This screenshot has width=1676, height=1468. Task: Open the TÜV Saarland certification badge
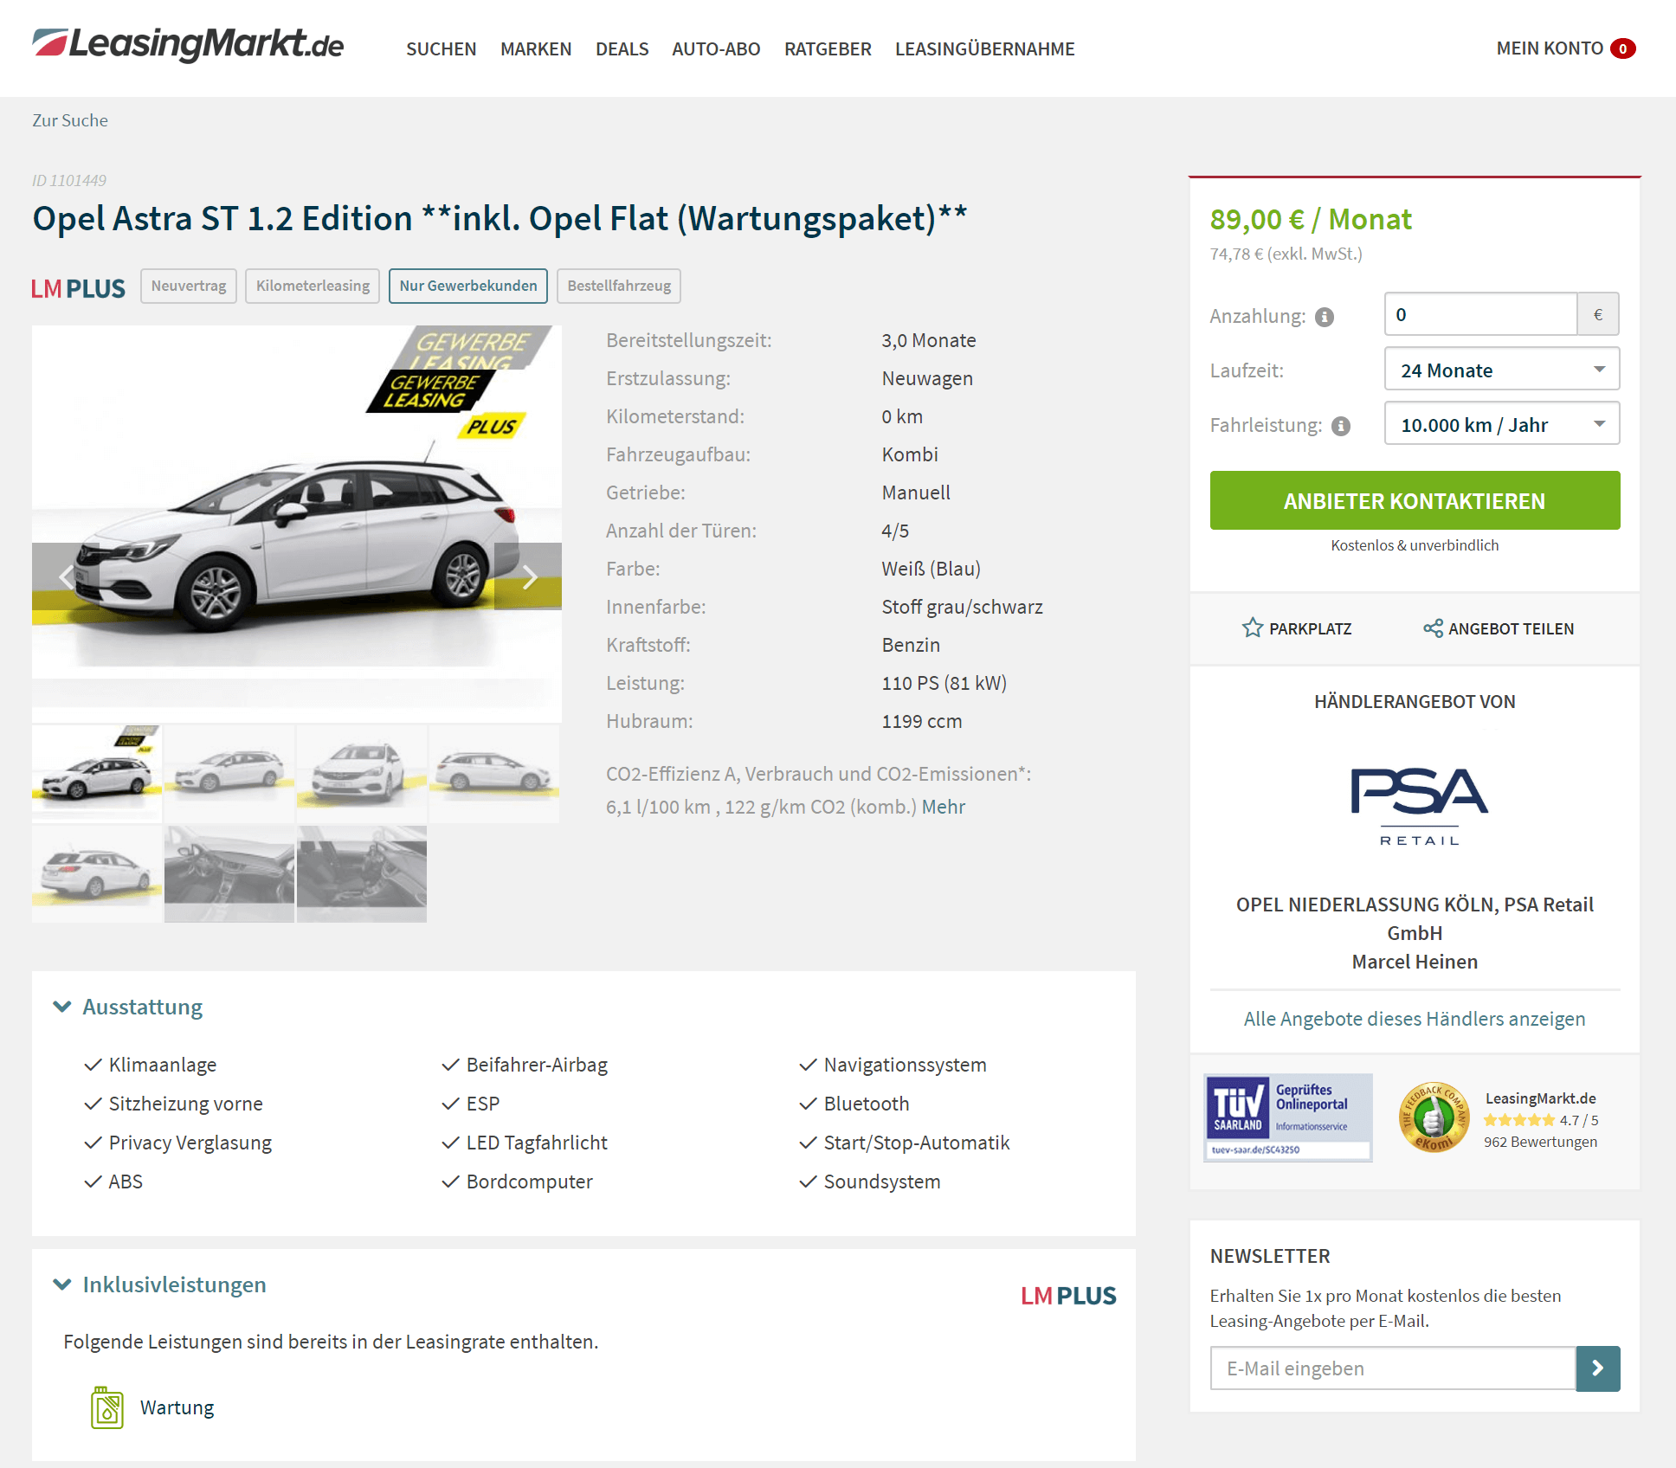[1287, 1117]
